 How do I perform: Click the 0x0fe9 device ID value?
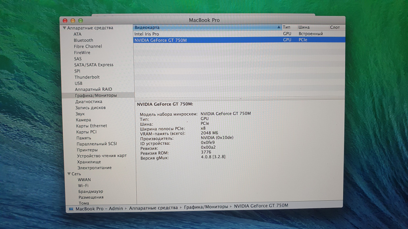(208, 143)
